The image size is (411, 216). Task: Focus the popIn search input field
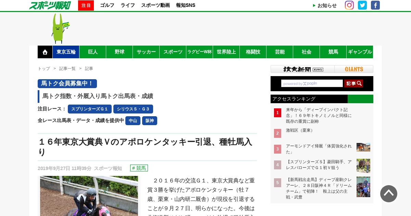[312, 83]
